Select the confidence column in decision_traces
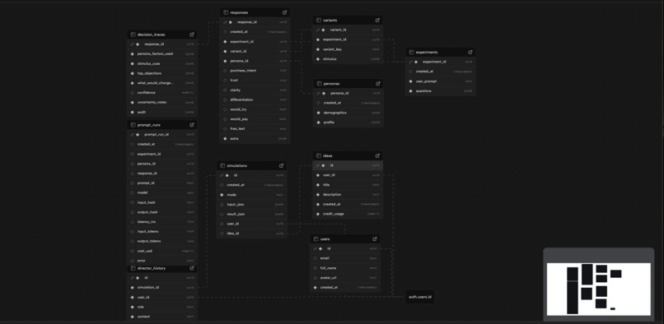The width and height of the screenshot is (664, 324). 162,93
